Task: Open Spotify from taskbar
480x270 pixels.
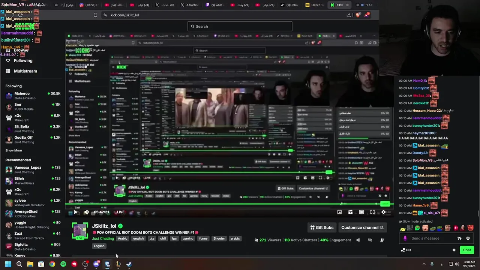Action: (x=63, y=264)
